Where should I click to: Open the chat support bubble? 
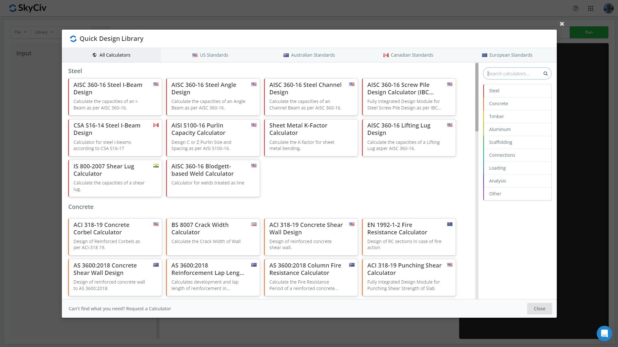click(604, 333)
